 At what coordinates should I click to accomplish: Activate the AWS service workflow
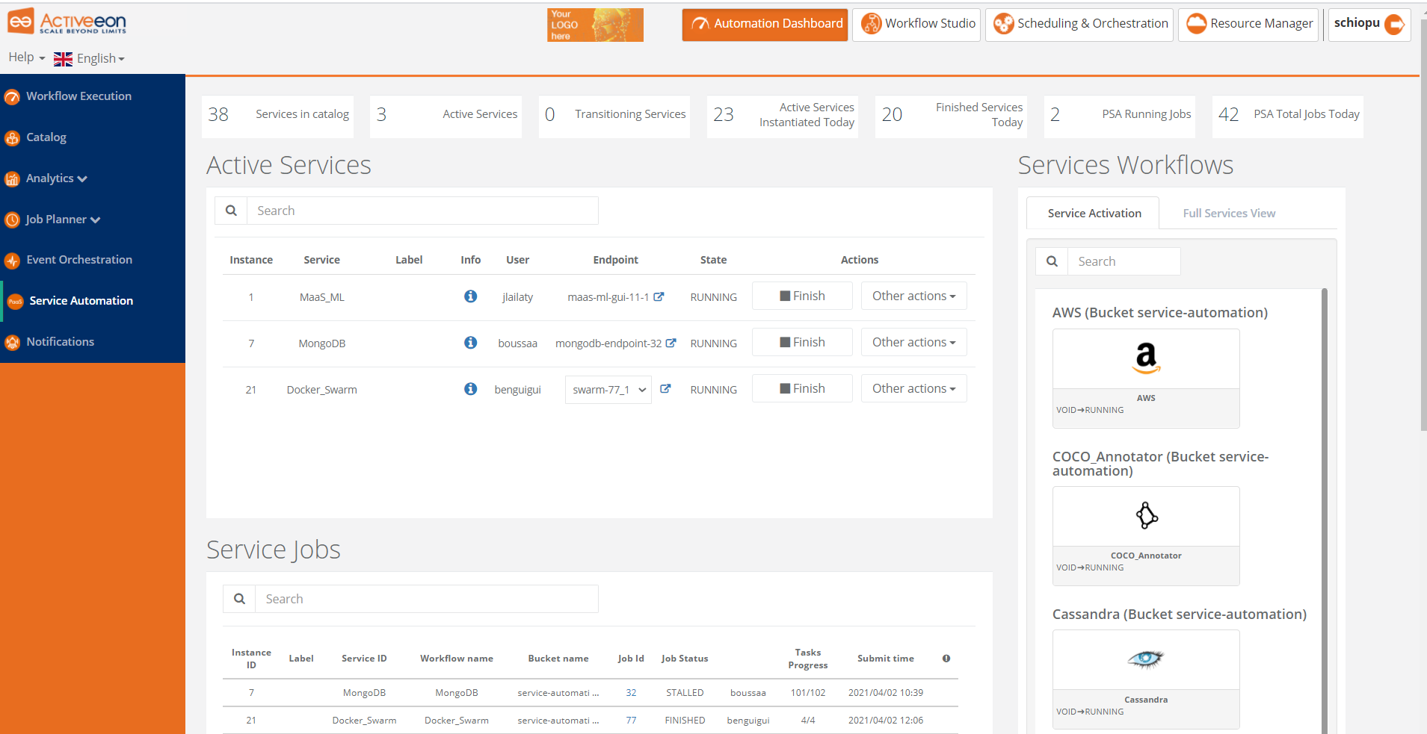[1146, 379]
